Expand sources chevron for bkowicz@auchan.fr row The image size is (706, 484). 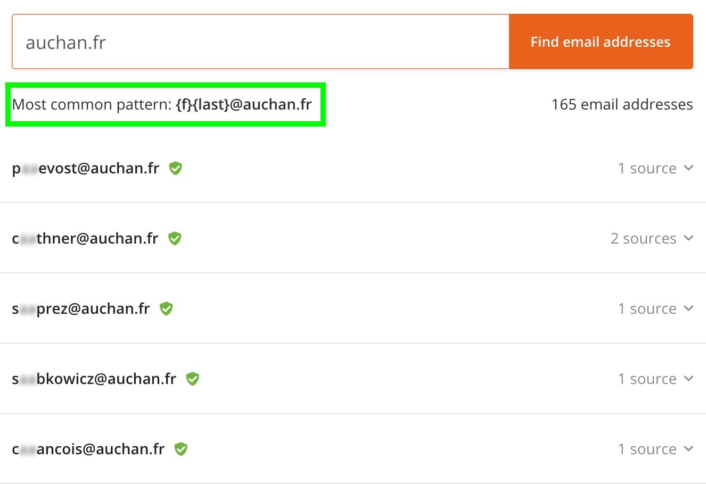tap(688, 379)
